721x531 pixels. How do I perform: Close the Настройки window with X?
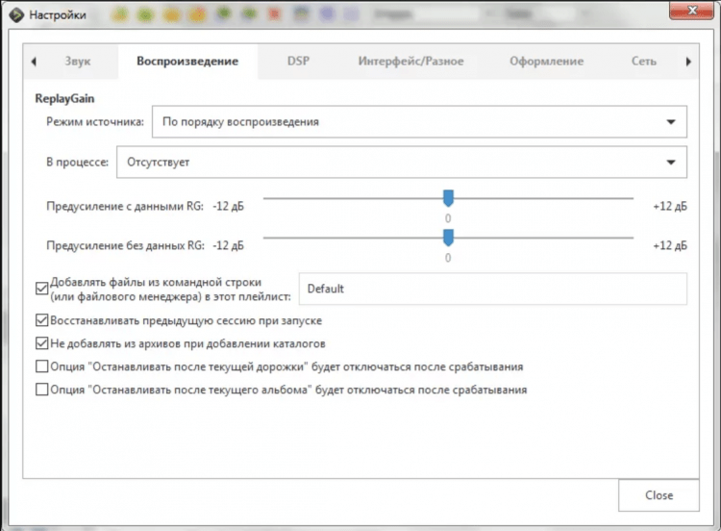click(691, 11)
